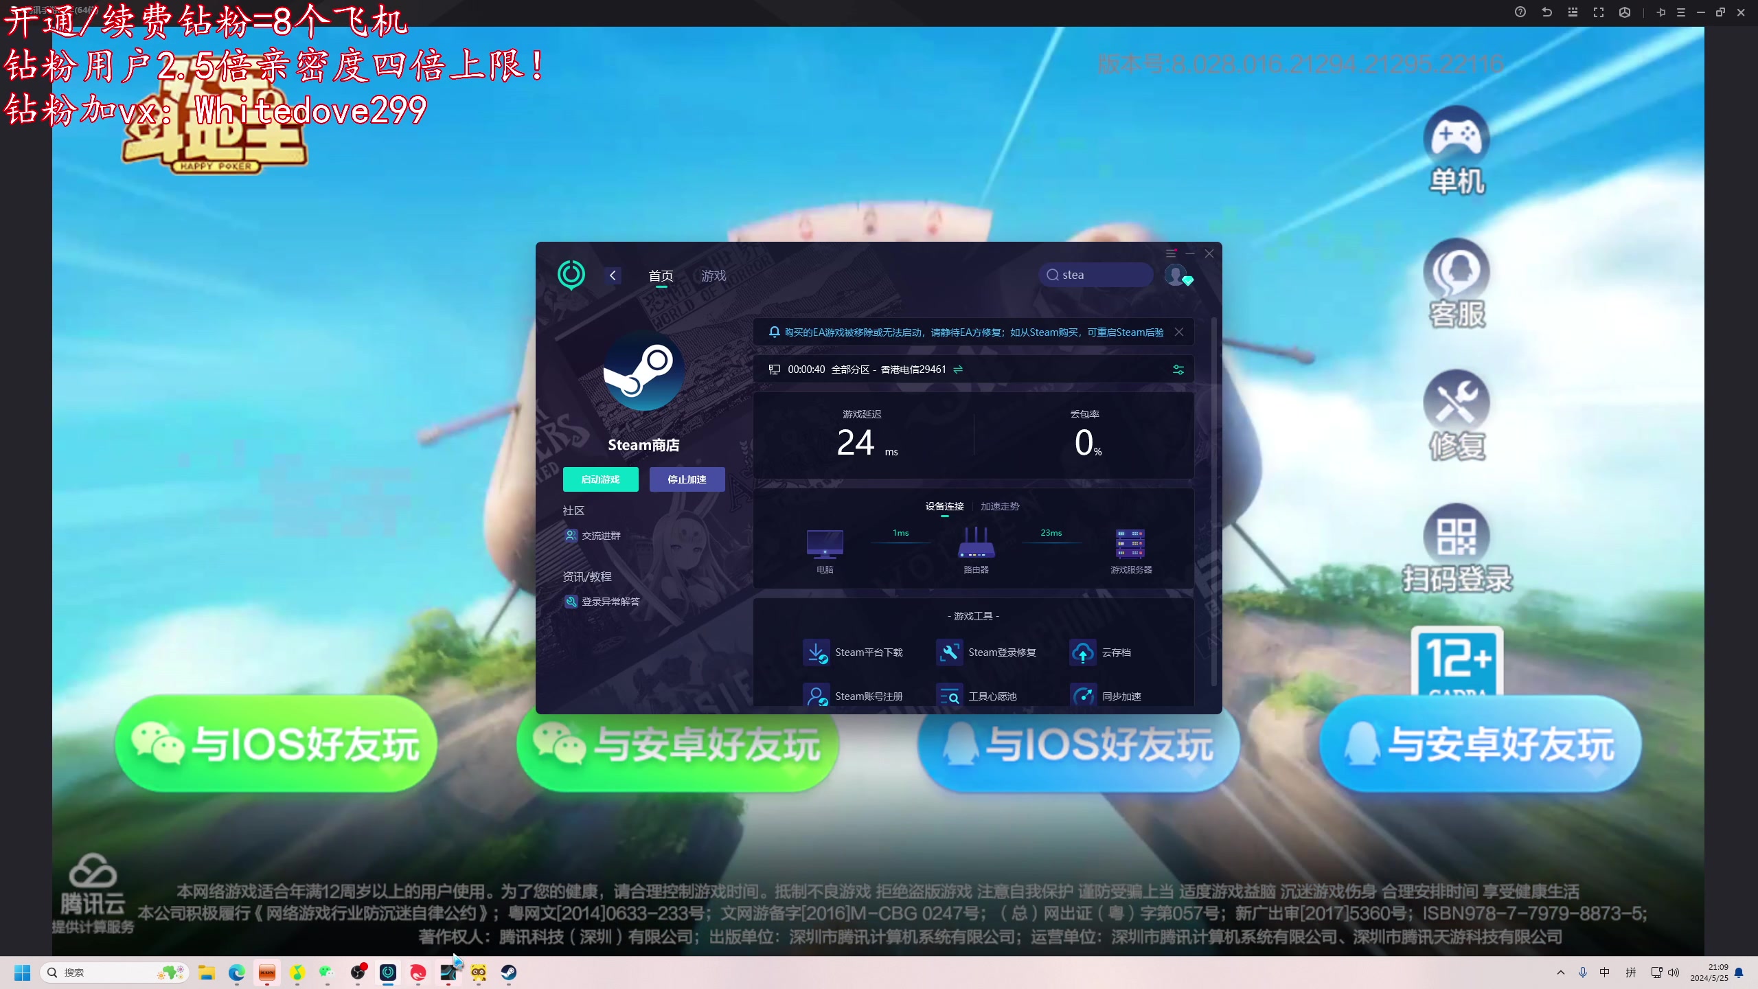
Task: Dismiss the EA game notification banner
Action: [x=1179, y=332]
